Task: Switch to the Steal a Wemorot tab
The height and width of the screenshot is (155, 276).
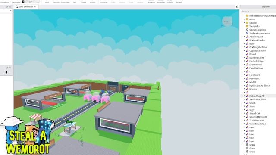Action: tap(26, 7)
